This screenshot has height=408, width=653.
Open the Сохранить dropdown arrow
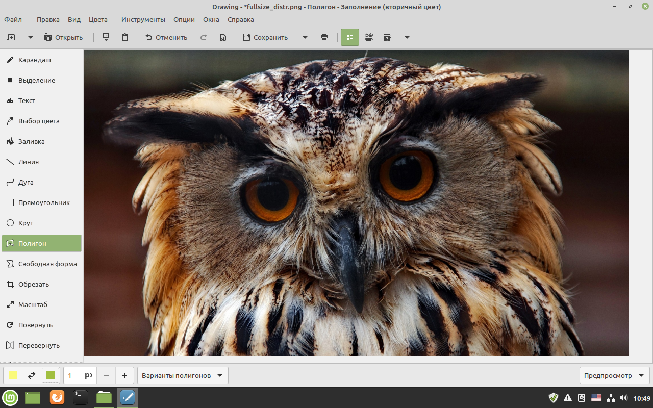coord(305,37)
